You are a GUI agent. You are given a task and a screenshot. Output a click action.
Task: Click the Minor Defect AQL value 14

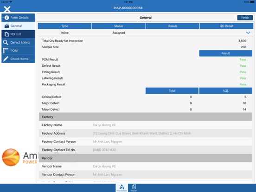pos(244,109)
